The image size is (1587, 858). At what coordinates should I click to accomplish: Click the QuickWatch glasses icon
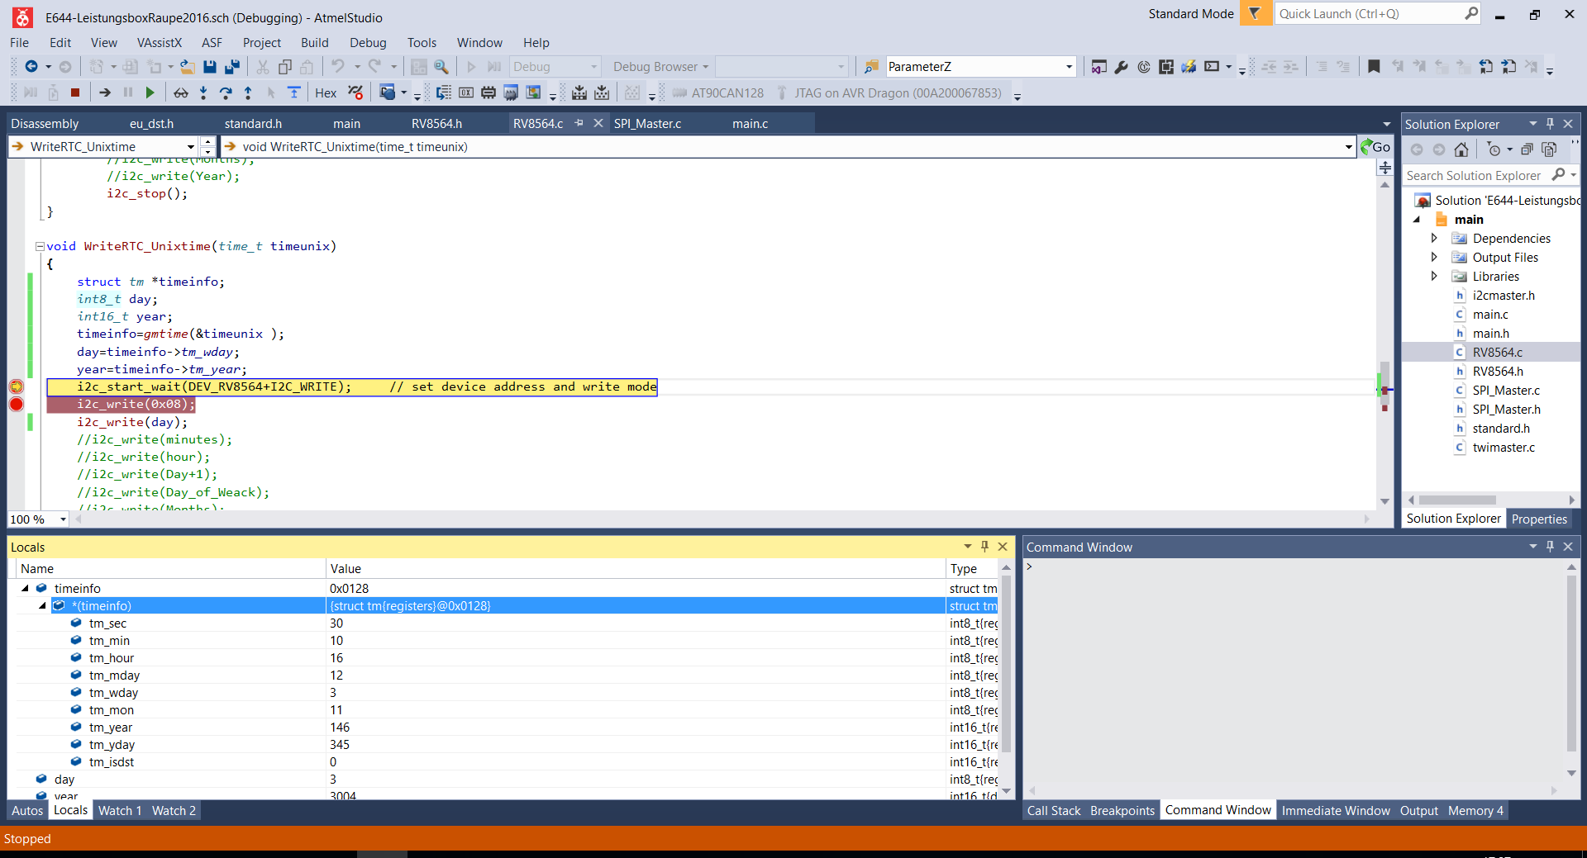click(180, 92)
